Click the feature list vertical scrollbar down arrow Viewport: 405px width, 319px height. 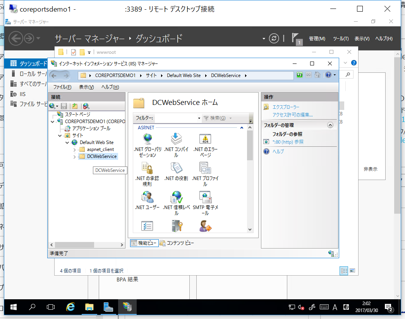(x=250, y=229)
